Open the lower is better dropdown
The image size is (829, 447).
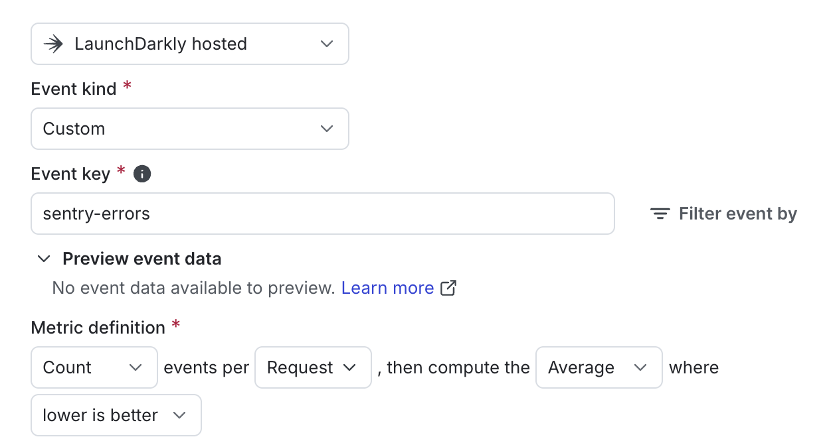tap(116, 415)
